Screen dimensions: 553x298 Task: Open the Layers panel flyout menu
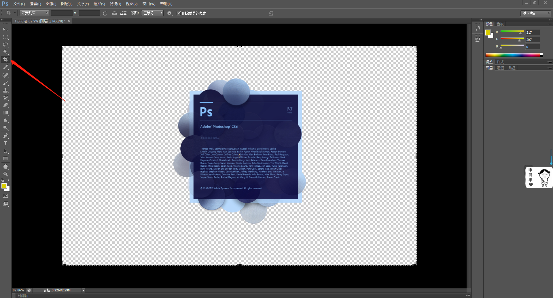(549, 68)
